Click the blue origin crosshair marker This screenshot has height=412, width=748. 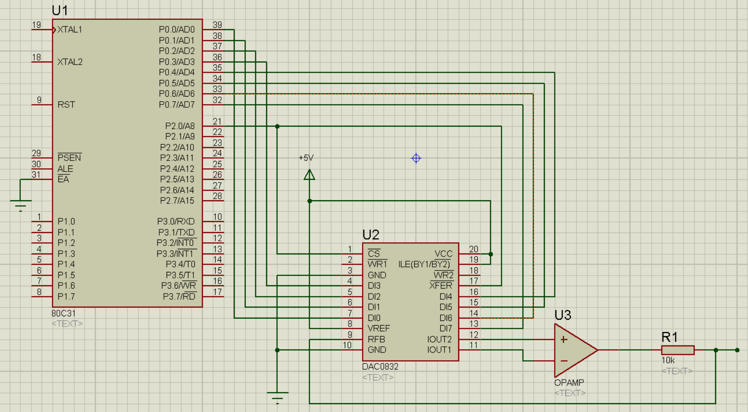(x=416, y=158)
